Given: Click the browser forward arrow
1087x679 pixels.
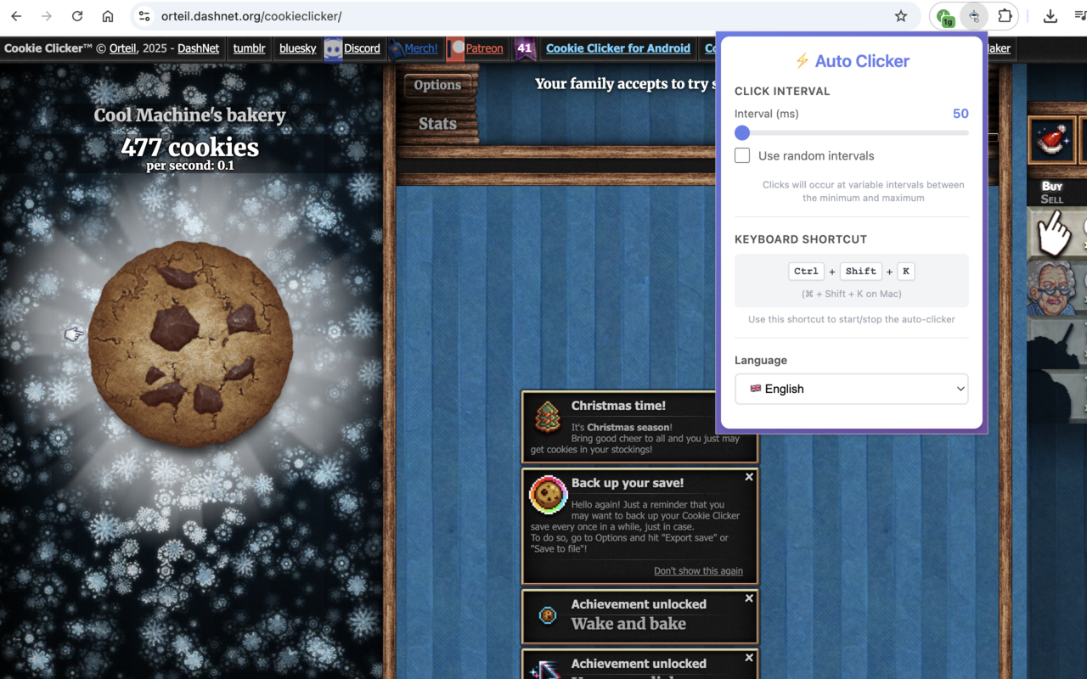Looking at the screenshot, I should (x=47, y=16).
